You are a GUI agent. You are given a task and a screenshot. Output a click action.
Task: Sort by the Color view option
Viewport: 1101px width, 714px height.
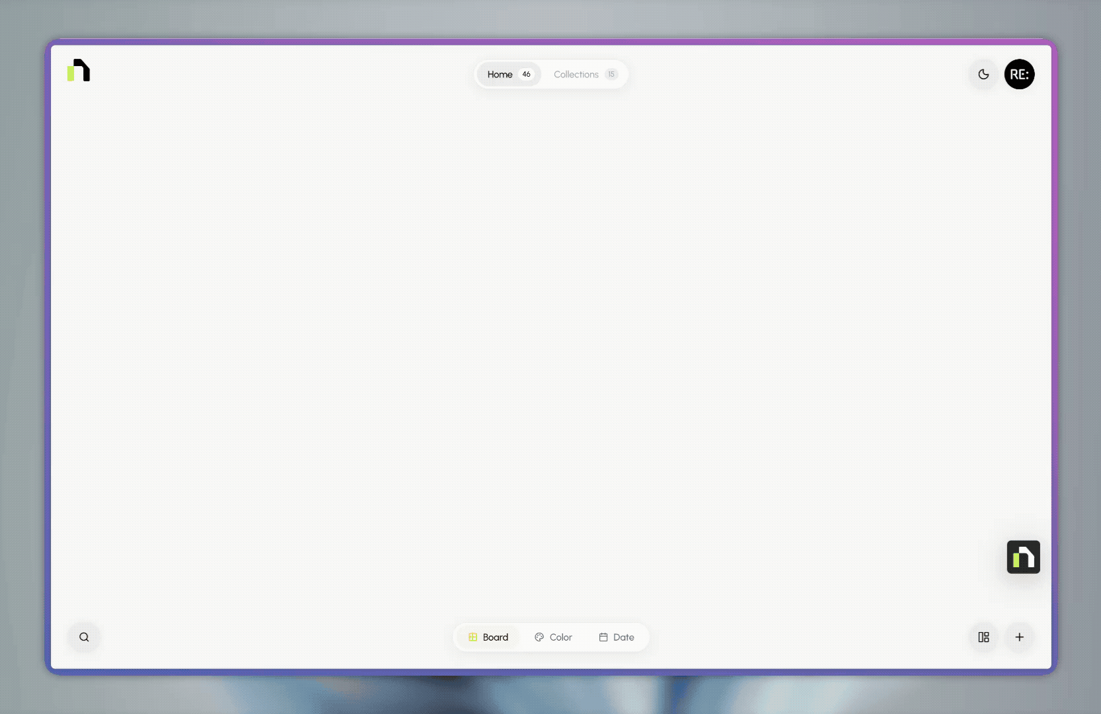tap(553, 637)
